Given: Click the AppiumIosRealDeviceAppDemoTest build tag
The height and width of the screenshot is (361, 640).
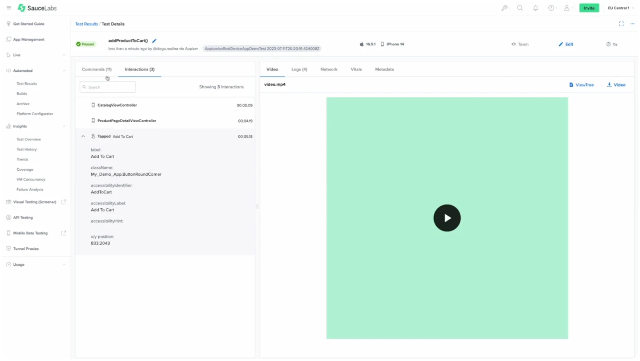Looking at the screenshot, I should coord(262,48).
